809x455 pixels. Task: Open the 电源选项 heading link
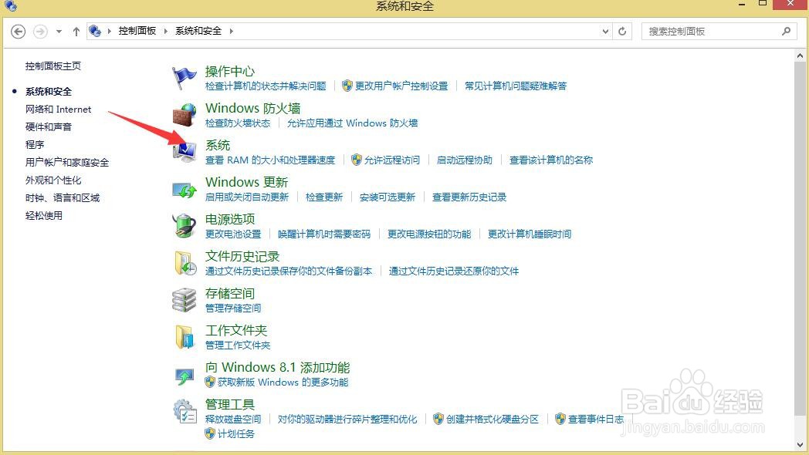coord(230,220)
